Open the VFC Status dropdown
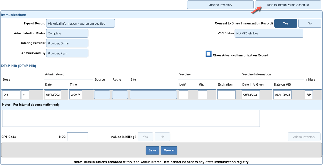The width and height of the screenshot is (323, 165). 269,33
